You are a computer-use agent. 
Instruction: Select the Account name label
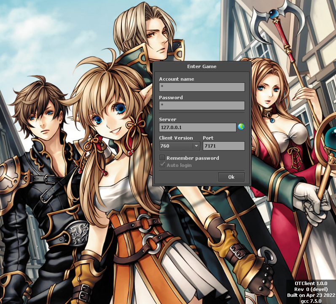[176, 79]
